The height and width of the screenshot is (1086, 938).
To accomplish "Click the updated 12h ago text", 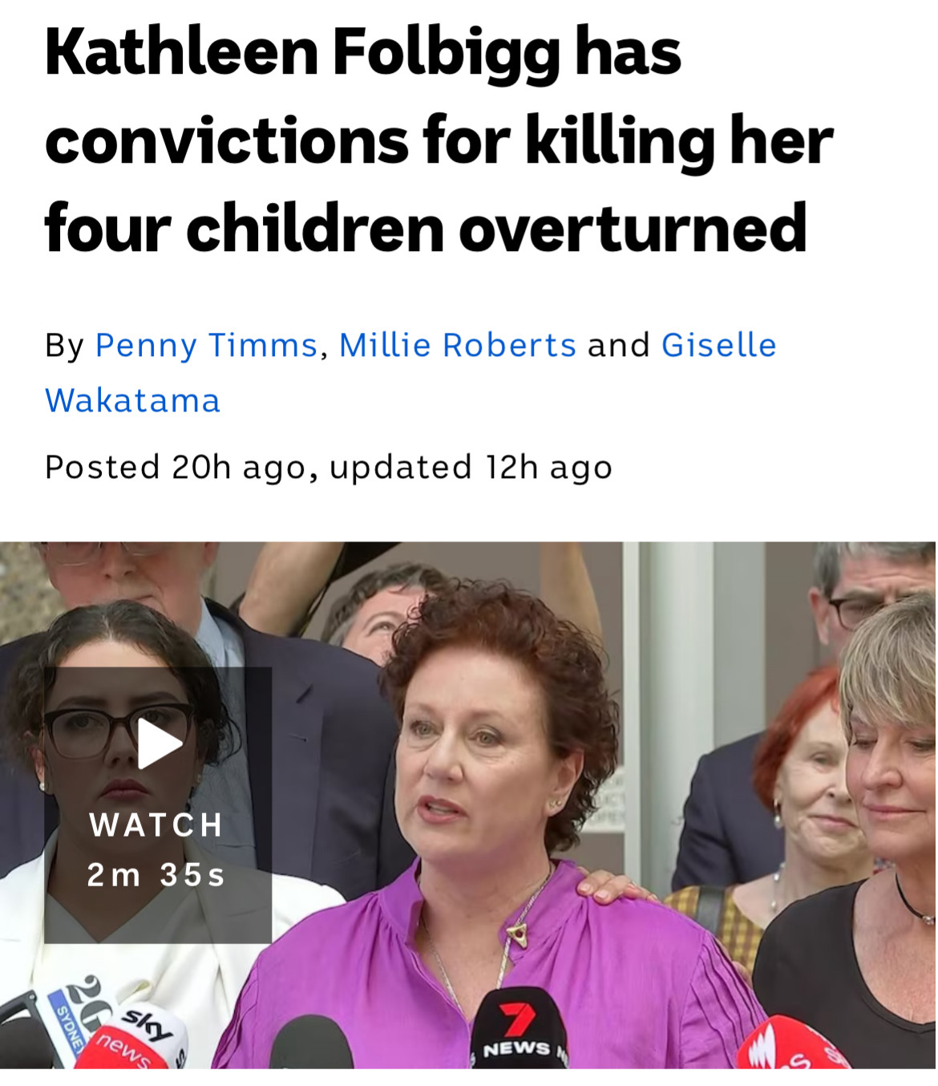I will [471, 468].
